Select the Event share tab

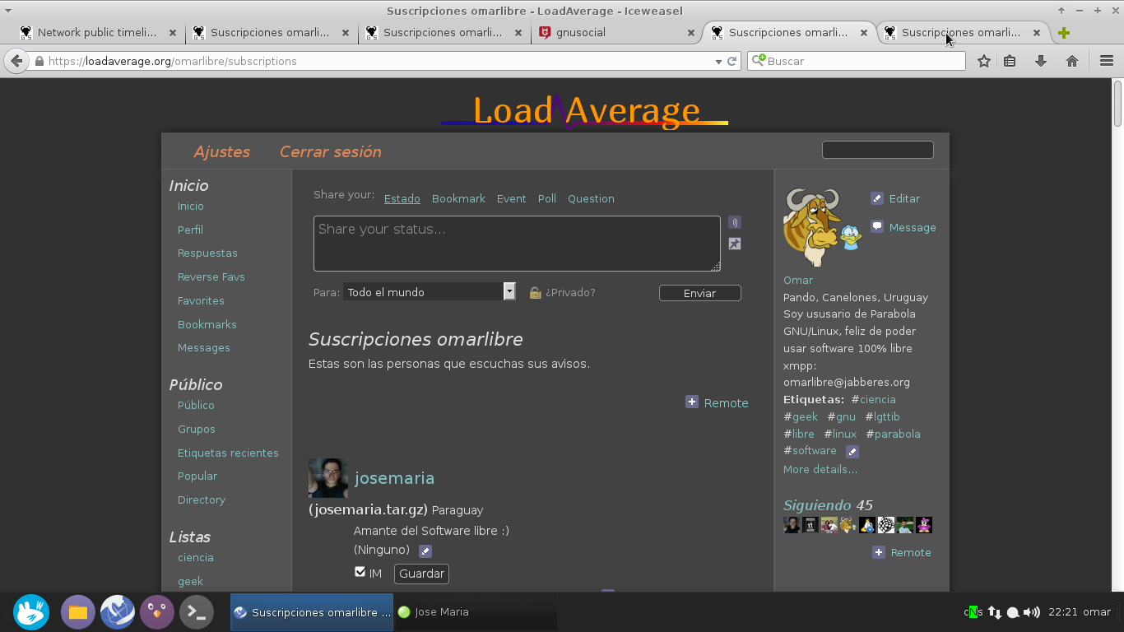(511, 198)
